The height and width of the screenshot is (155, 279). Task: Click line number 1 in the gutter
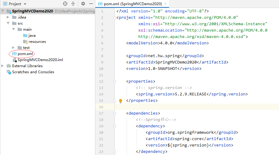click(102, 11)
